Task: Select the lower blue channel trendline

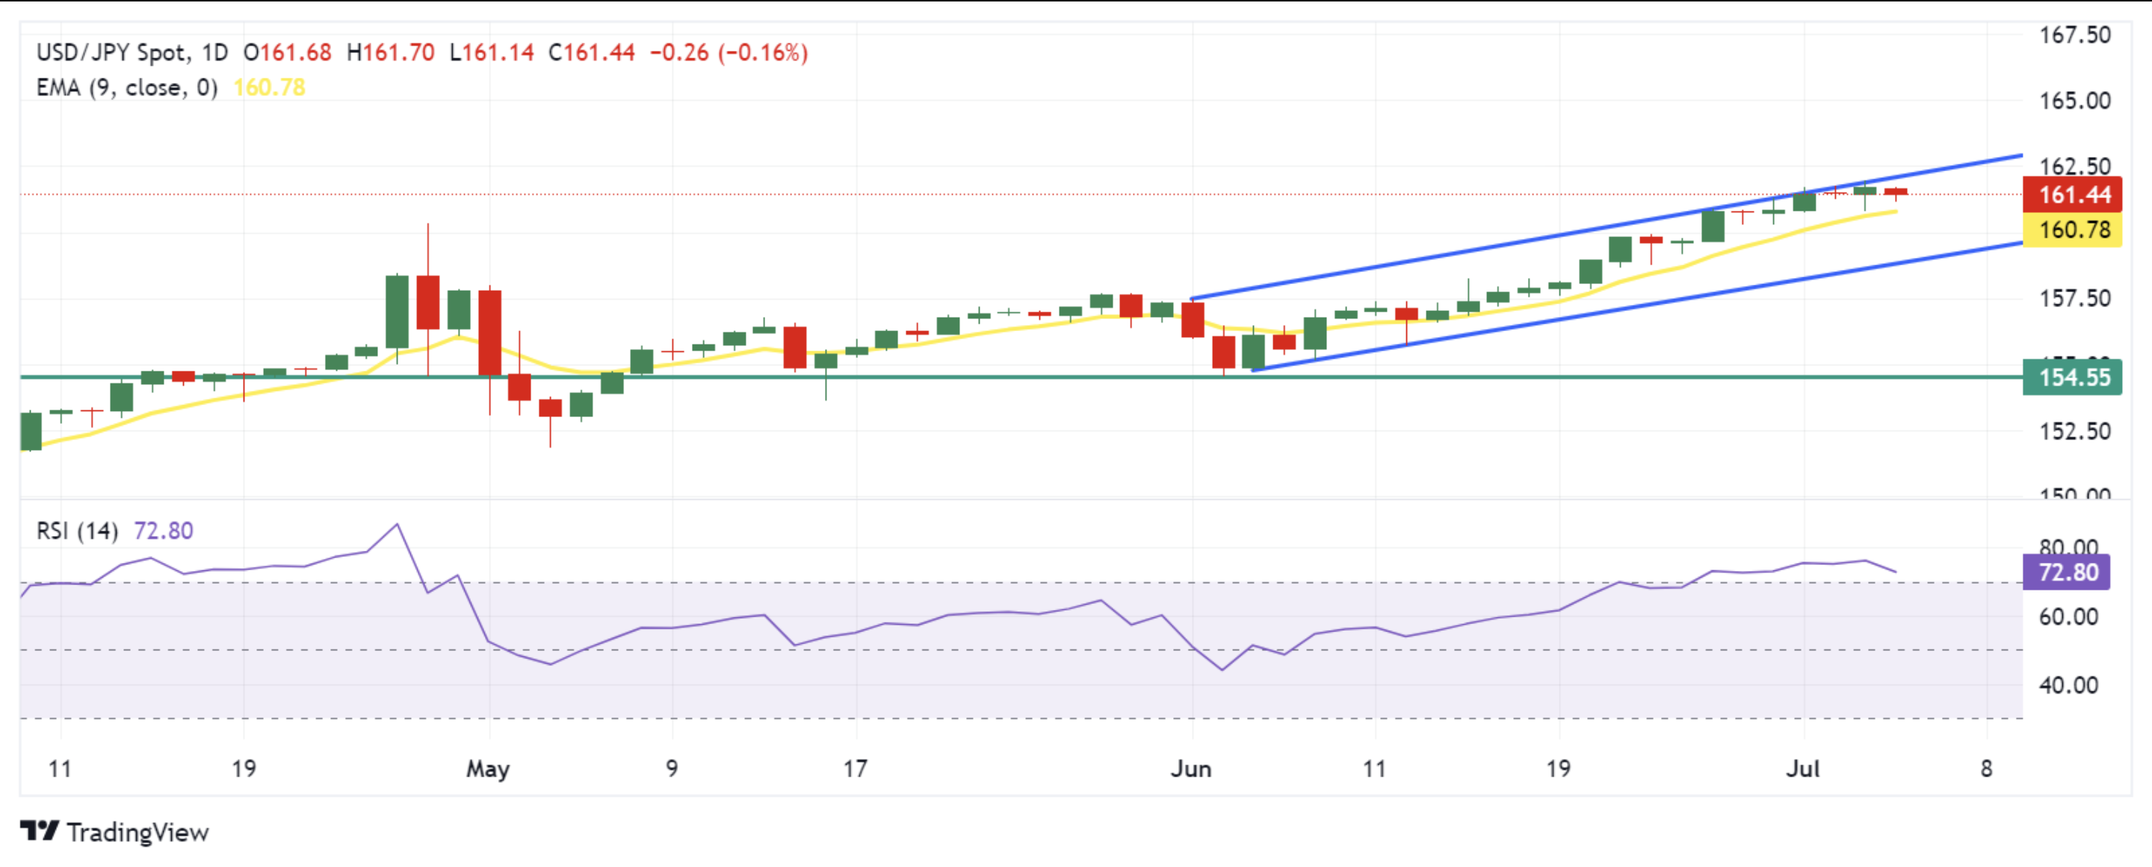Action: coord(1637,306)
